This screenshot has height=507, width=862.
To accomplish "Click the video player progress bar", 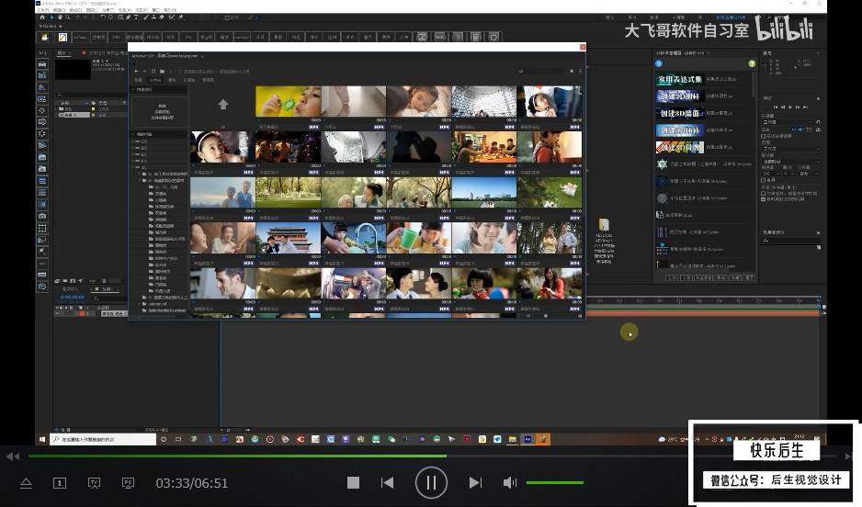I will point(432,456).
